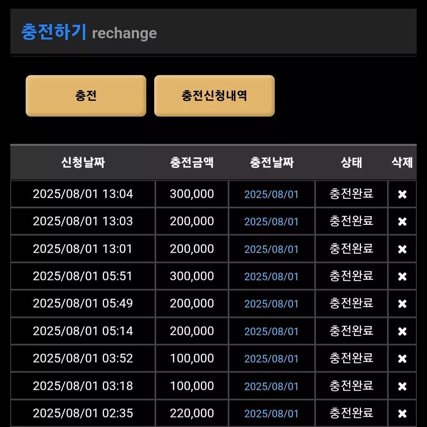Remove the 03:52 recharge record
427x427 pixels.
[x=402, y=359]
